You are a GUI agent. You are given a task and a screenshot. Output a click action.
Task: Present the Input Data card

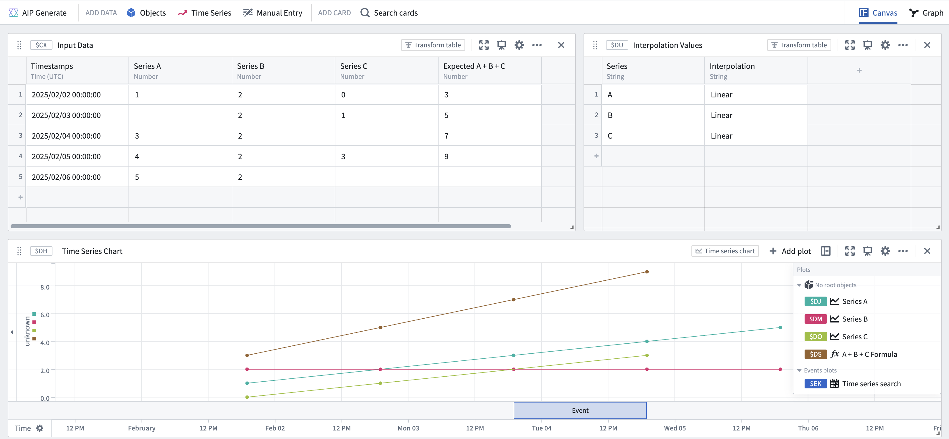[501, 45]
